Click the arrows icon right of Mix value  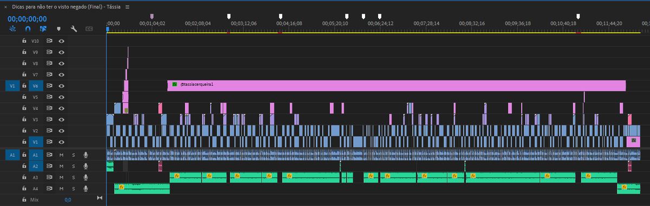99,198
